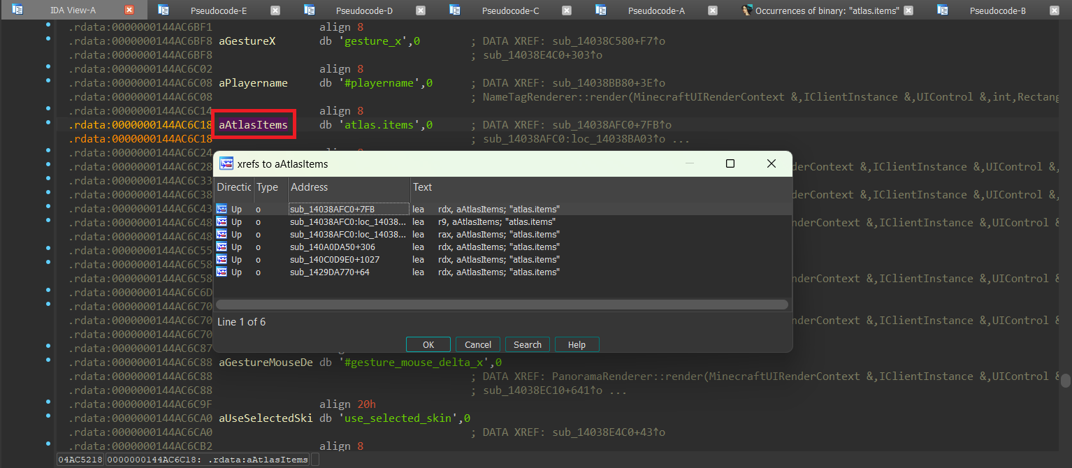Click the Occurrences of binary tab icon
The image size is (1072, 468).
tap(747, 10)
